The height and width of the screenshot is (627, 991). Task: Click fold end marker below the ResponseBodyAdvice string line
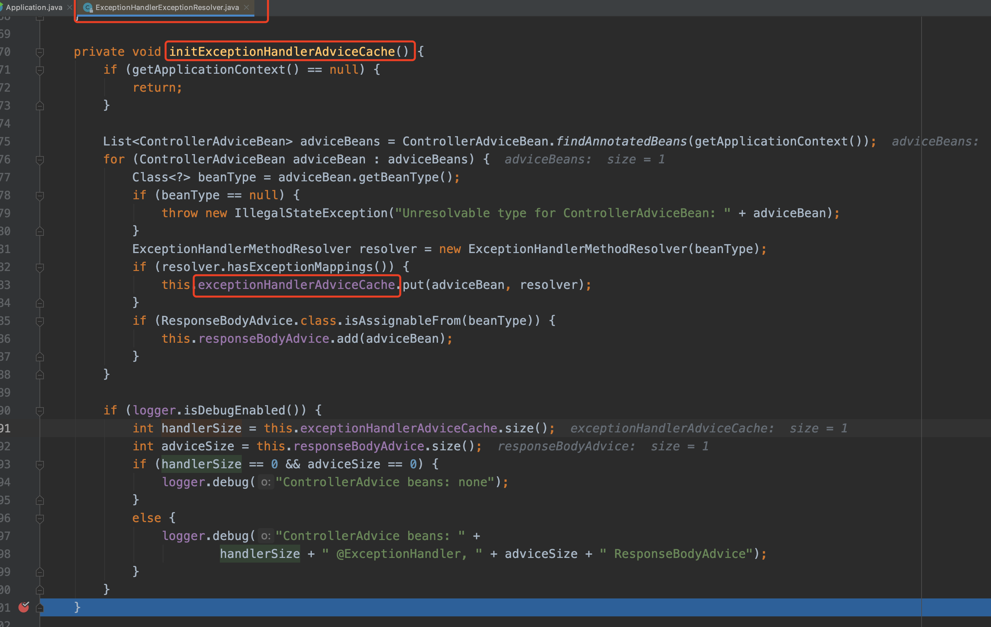pos(40,572)
